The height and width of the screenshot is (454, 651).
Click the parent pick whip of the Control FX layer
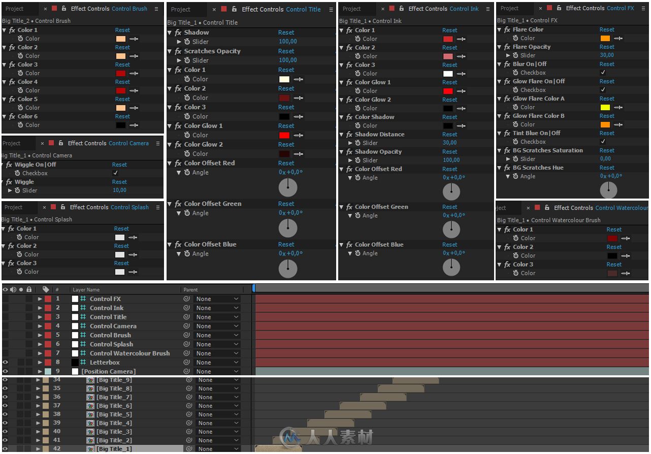coord(187,299)
